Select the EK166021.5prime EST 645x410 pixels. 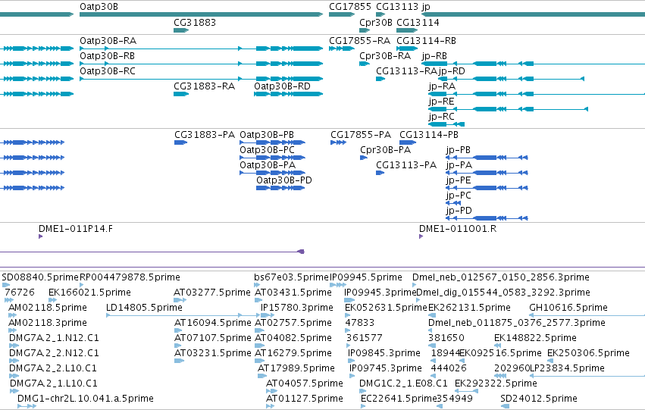point(52,300)
